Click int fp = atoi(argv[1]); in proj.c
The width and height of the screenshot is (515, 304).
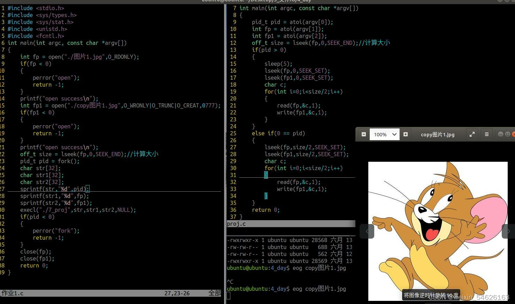coord(288,29)
